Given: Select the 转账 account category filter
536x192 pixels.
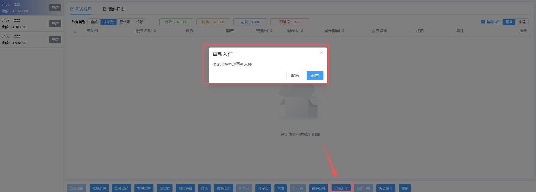Looking at the screenshot, I should 139,22.
